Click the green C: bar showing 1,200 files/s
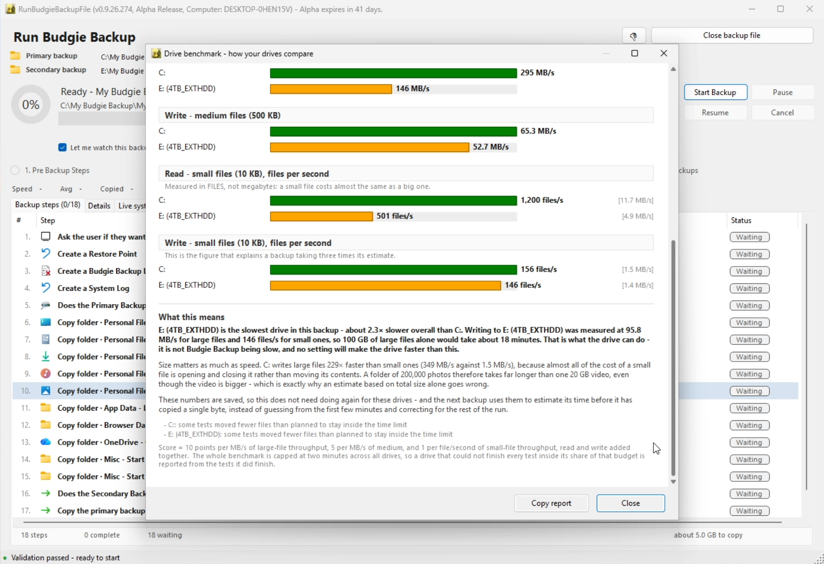 (393, 200)
